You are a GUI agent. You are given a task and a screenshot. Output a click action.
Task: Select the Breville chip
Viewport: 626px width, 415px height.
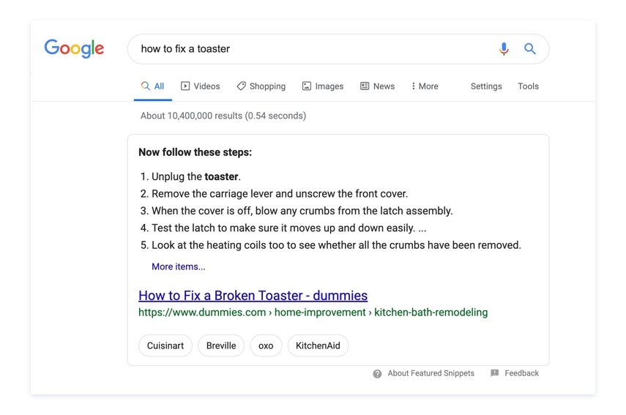tap(221, 345)
